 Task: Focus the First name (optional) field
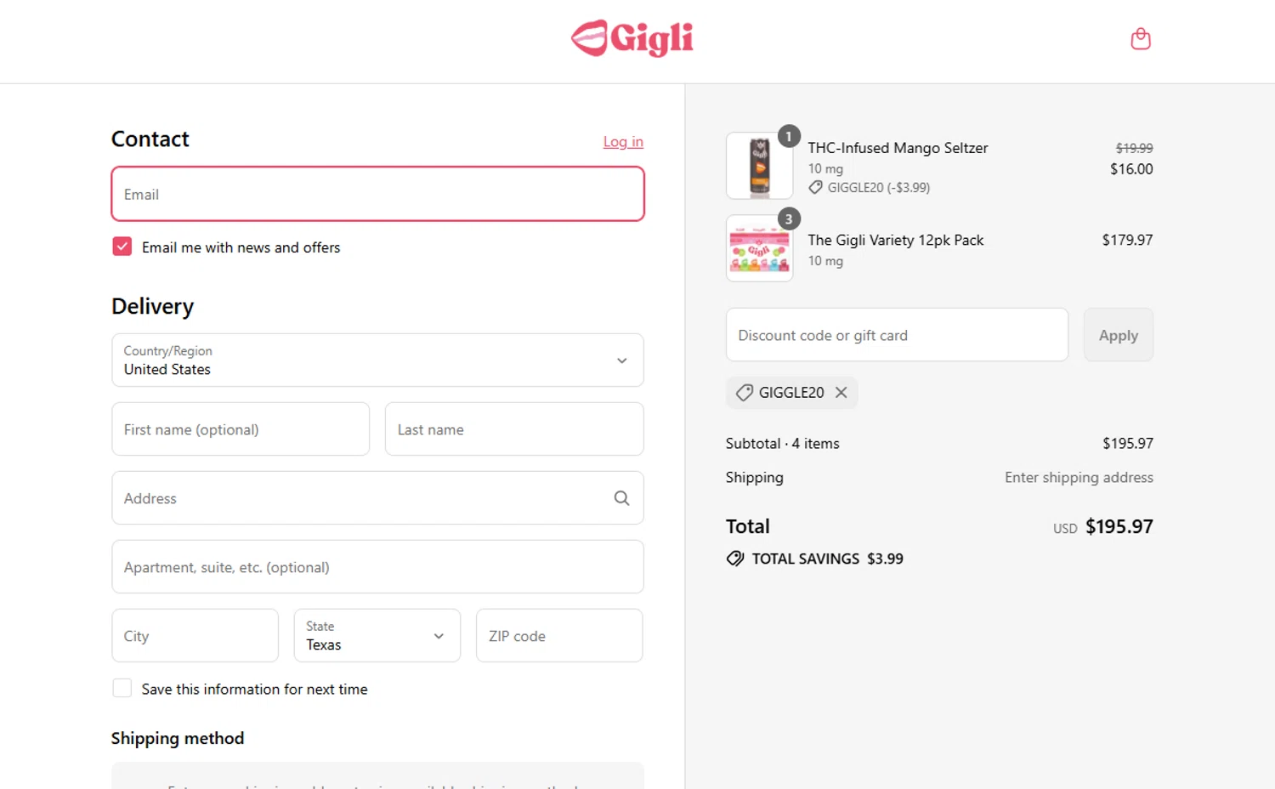241,429
